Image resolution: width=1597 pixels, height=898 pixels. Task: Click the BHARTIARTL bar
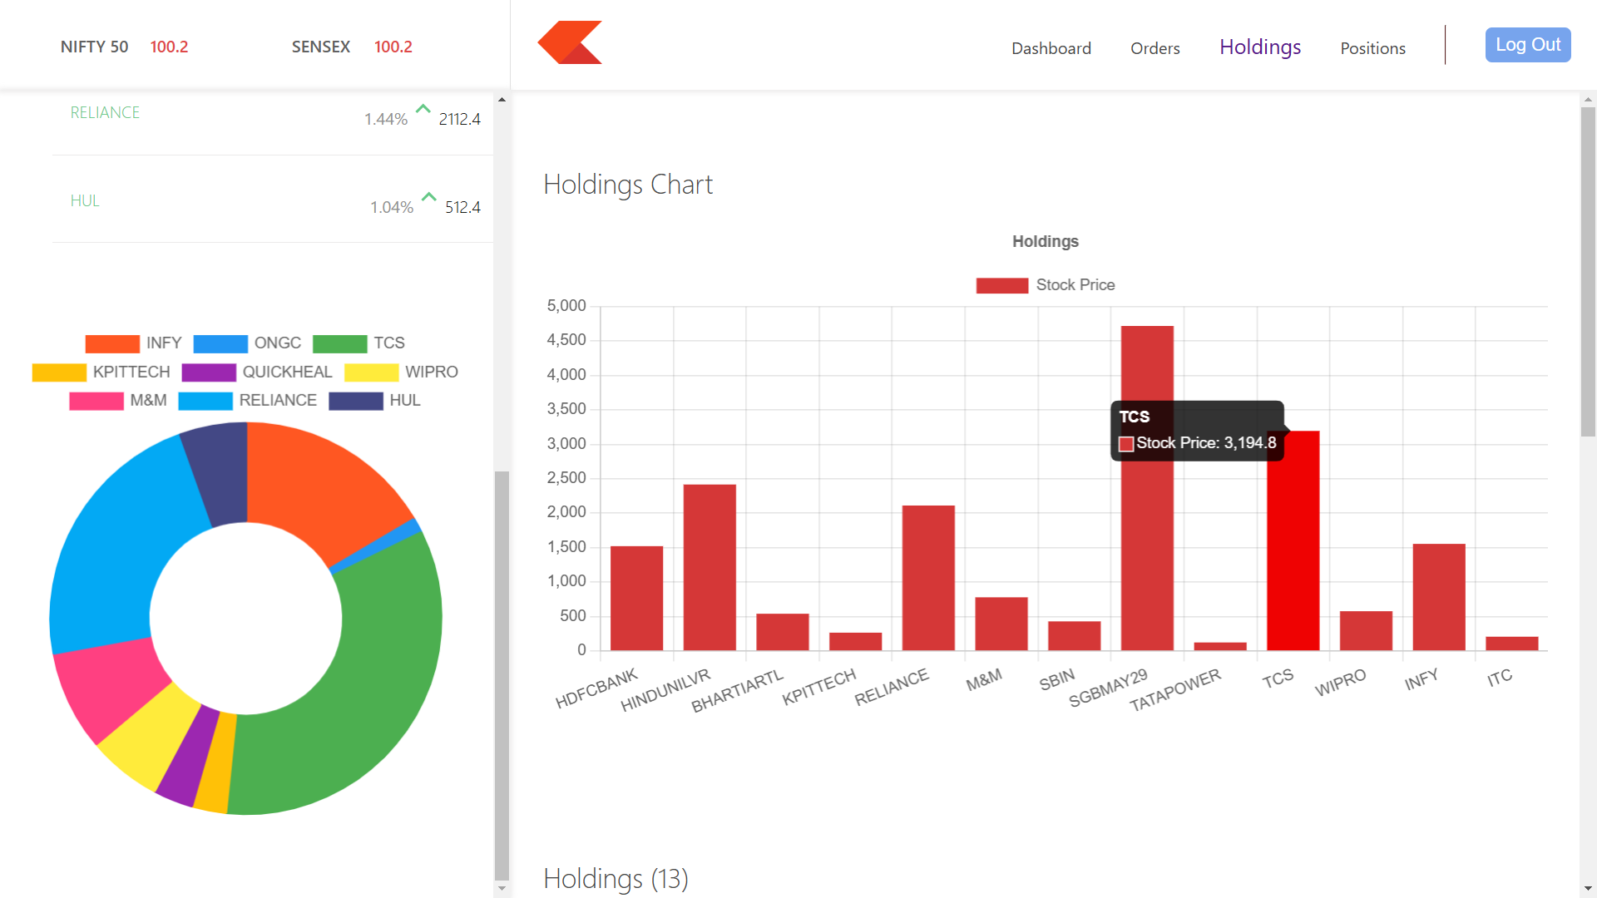tap(783, 632)
